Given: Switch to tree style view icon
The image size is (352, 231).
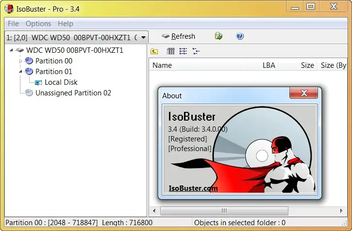Looking at the screenshot, I should pos(196,51).
